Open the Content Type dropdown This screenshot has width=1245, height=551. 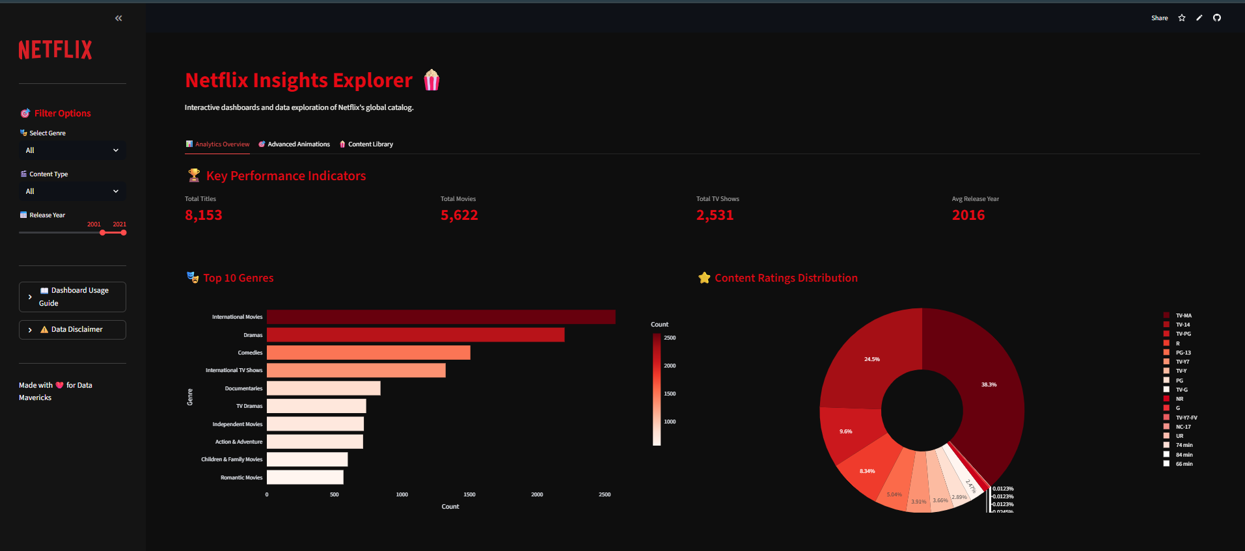click(x=72, y=191)
